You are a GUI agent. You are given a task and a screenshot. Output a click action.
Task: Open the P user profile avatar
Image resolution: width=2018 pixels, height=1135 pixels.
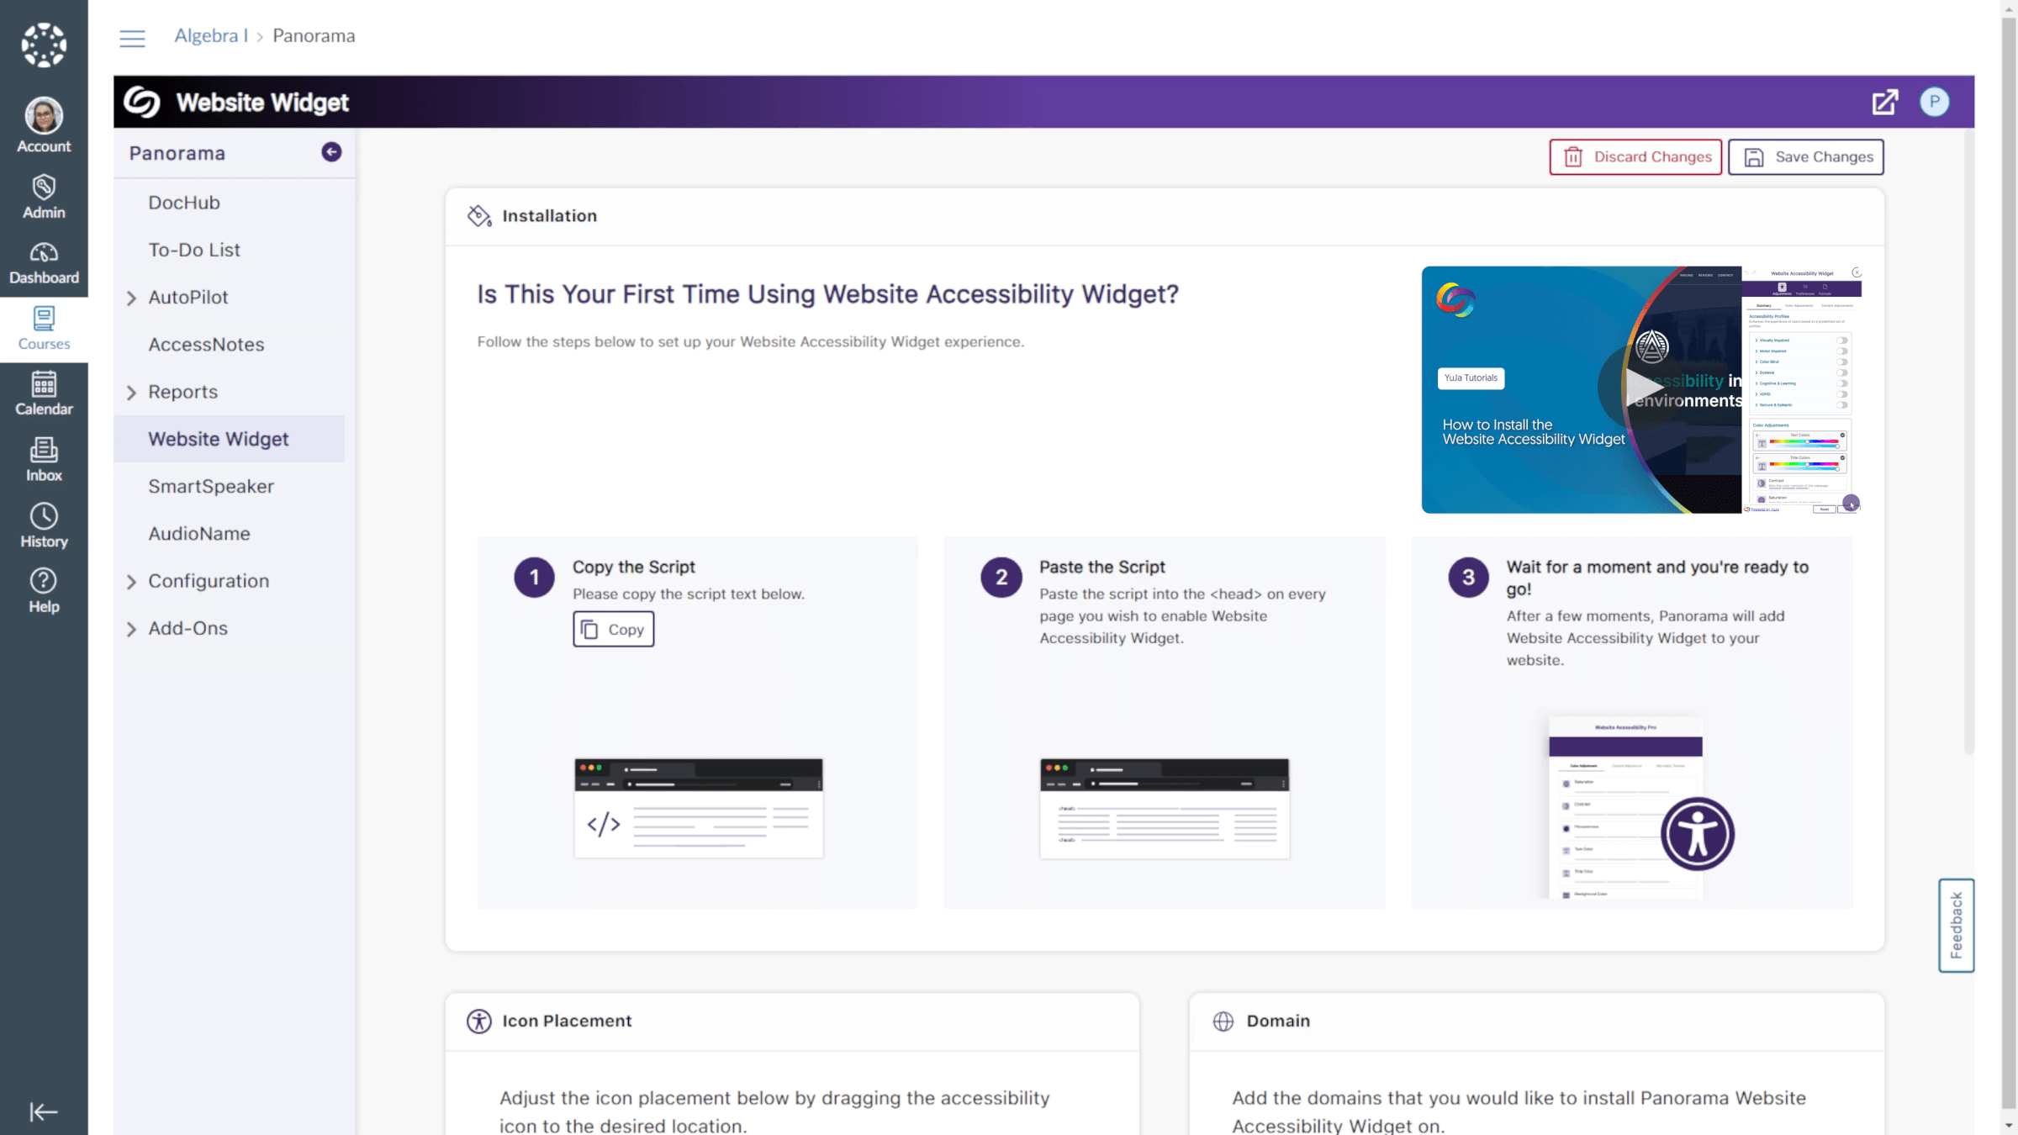pos(1935,102)
